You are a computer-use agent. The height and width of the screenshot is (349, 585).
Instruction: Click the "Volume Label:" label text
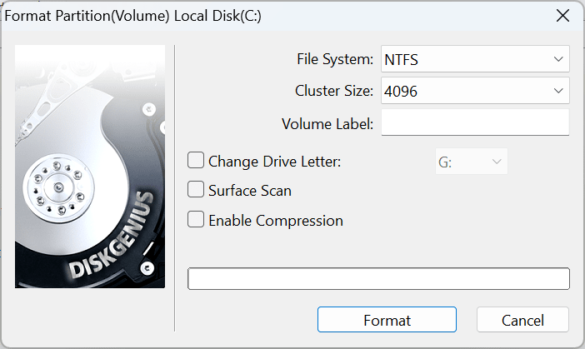click(327, 124)
